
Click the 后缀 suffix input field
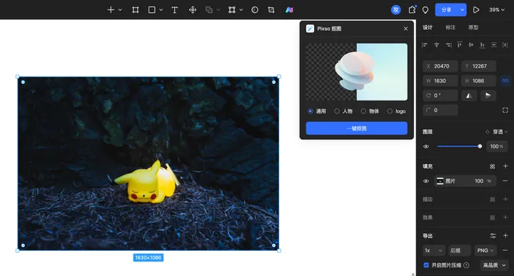pos(460,250)
